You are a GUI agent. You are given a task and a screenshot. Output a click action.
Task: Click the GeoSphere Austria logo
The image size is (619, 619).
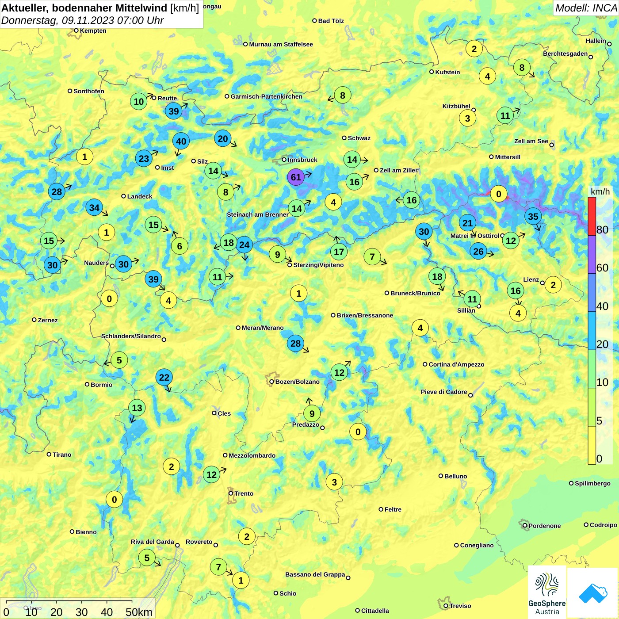(547, 592)
